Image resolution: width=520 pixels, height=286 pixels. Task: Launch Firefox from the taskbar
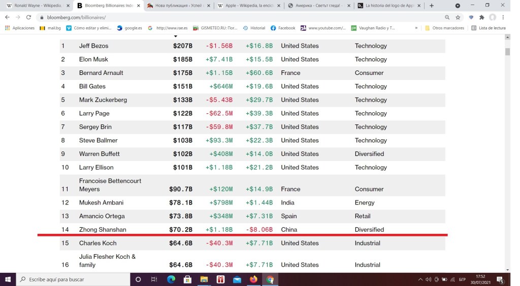253,279
